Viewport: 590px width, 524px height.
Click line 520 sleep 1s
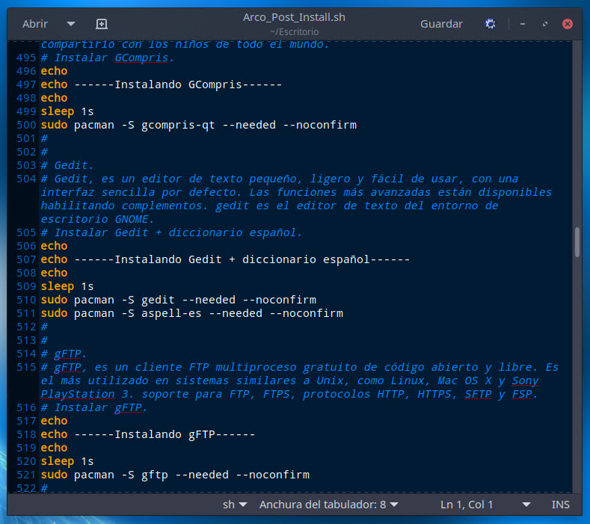(67, 461)
